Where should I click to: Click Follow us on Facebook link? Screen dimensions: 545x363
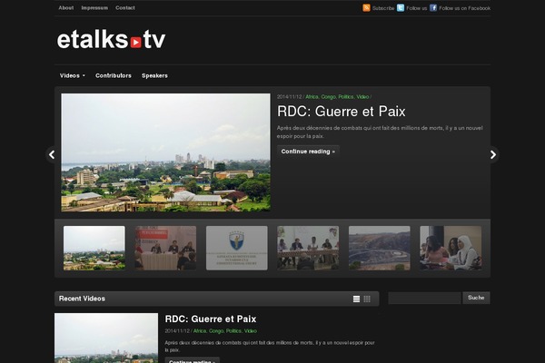pyautogui.click(x=465, y=8)
